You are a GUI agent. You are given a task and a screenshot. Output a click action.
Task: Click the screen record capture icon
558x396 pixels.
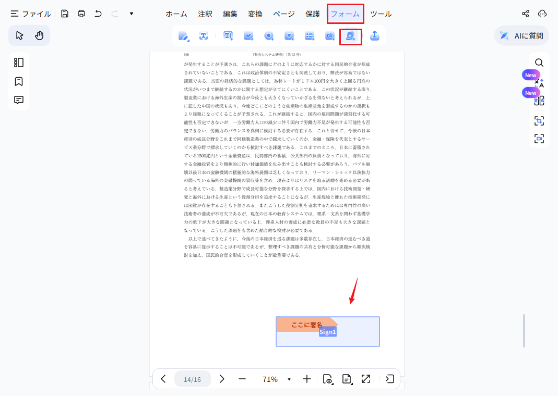[539, 139]
